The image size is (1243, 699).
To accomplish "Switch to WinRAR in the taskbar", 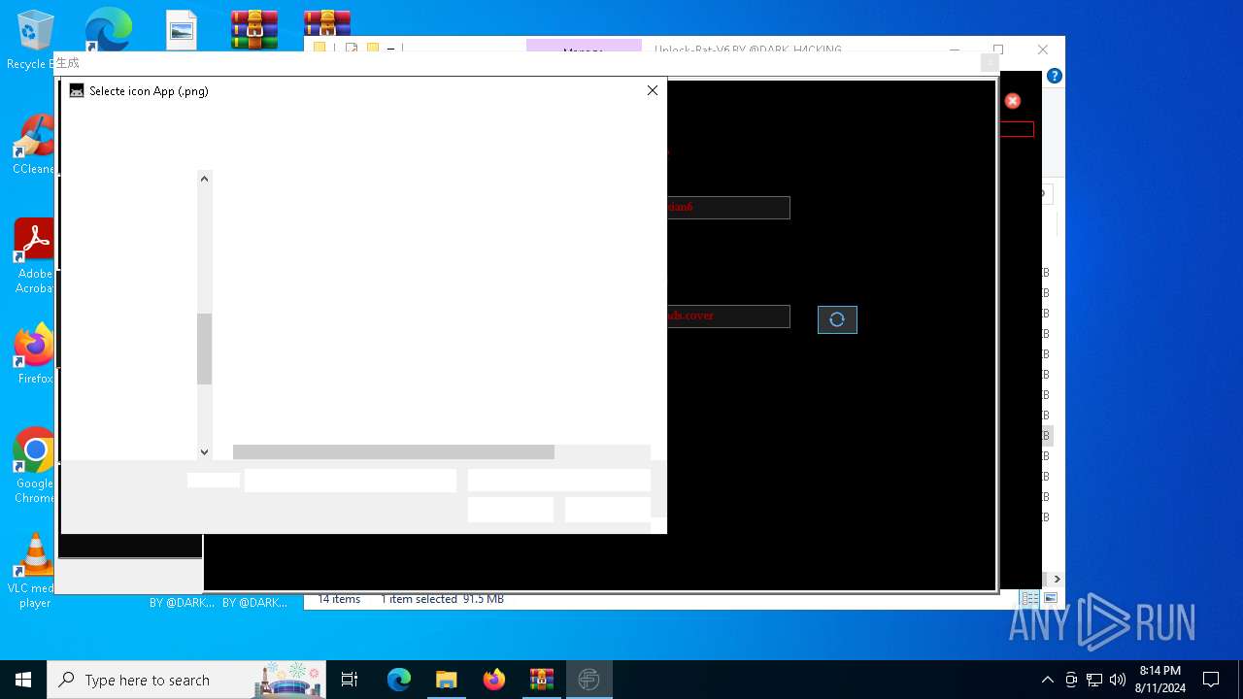I will click(x=541, y=680).
